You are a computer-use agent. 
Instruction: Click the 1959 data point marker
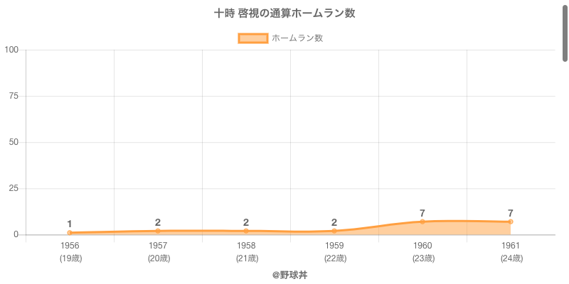click(334, 231)
